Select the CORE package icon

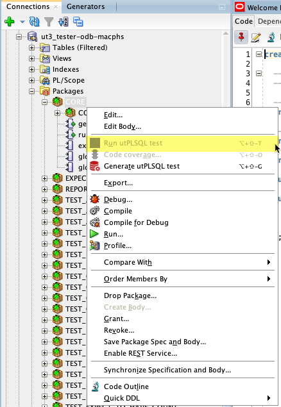pos(57,102)
